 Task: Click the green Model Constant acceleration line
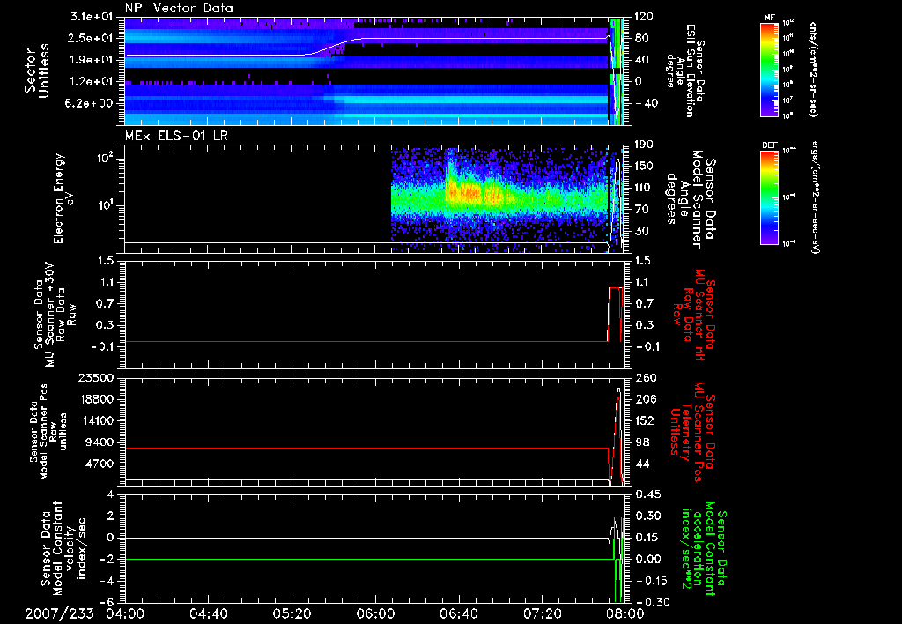coord(352,560)
